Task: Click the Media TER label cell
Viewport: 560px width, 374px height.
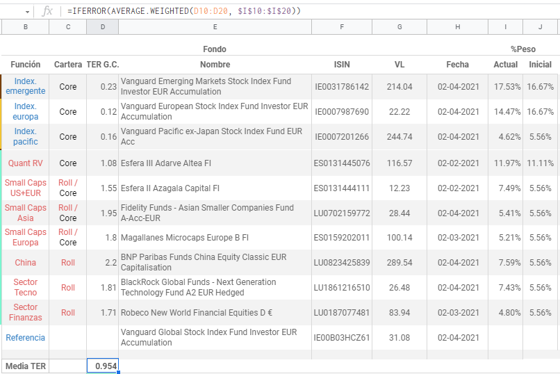Action: click(x=26, y=366)
